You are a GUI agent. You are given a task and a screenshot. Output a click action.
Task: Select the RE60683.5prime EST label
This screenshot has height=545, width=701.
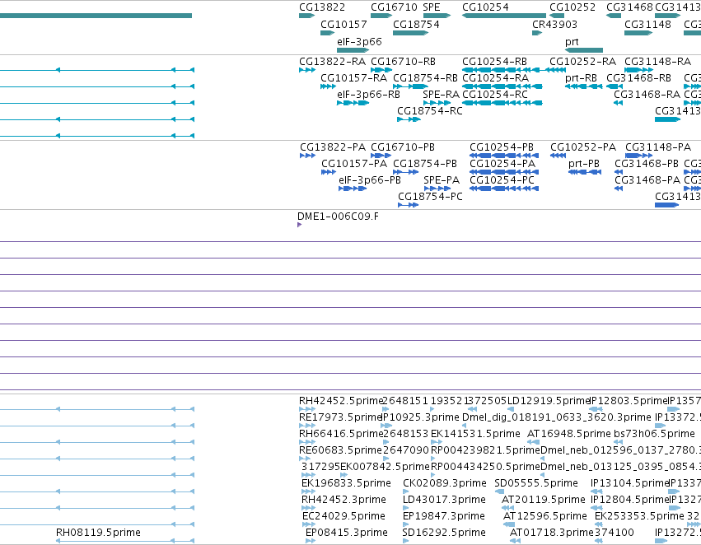coord(340,450)
